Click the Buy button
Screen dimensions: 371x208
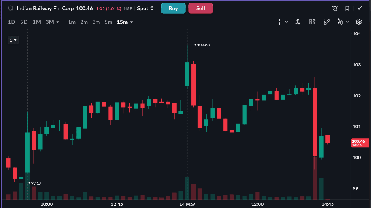(x=173, y=8)
